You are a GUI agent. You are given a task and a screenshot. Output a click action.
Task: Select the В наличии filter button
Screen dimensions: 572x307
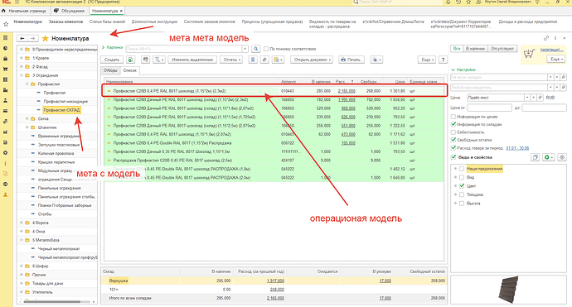point(475,49)
